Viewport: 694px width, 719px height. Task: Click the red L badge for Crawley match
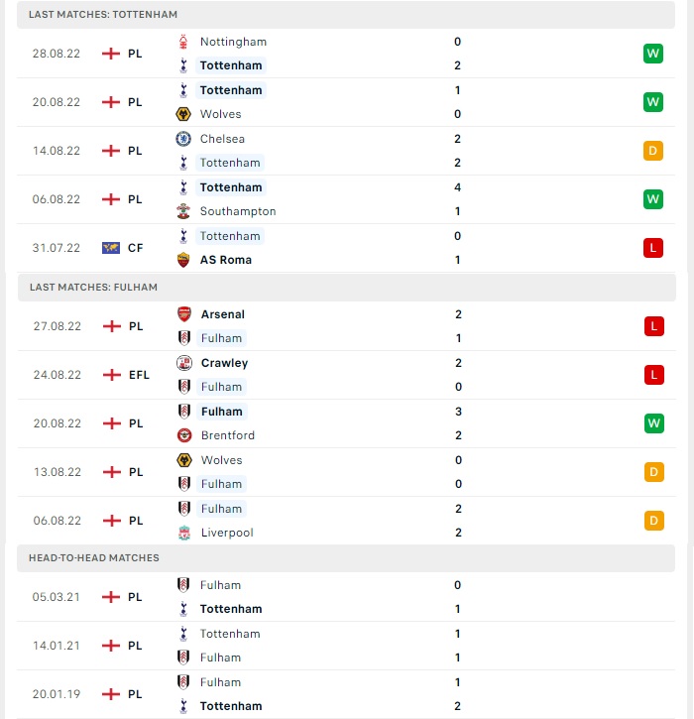pos(653,375)
